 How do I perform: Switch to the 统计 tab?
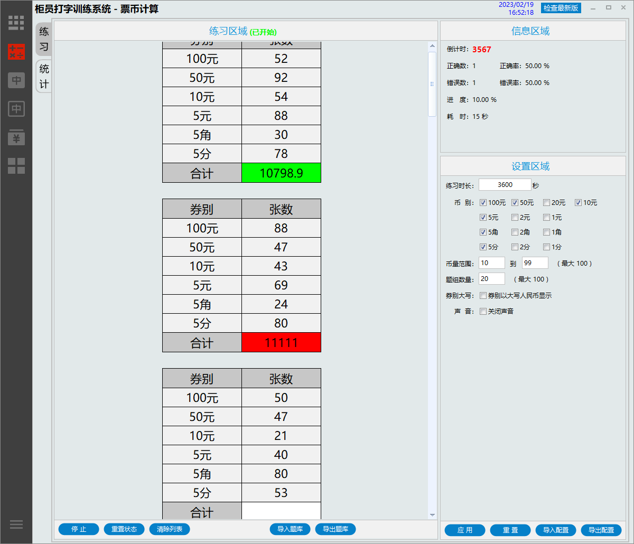[x=44, y=77]
